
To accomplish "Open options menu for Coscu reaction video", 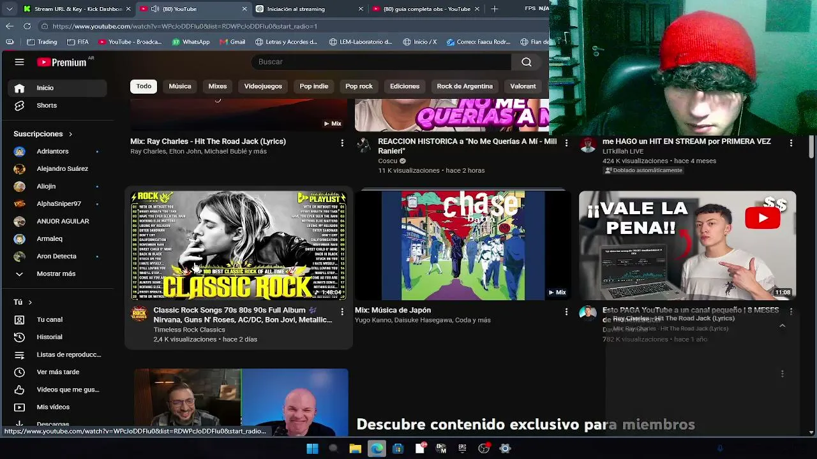I will [x=566, y=143].
